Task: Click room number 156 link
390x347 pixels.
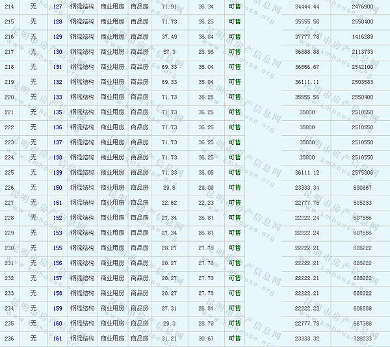Action: coord(58,263)
